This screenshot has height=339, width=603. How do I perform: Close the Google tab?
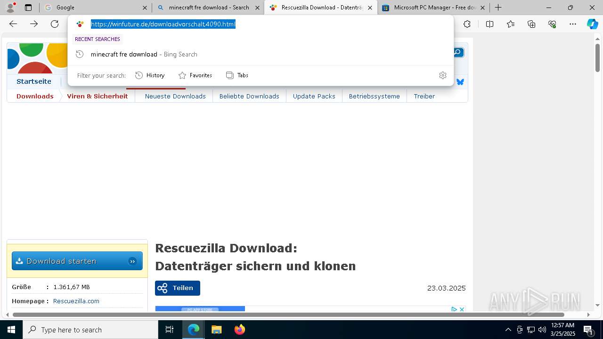pyautogui.click(x=145, y=8)
